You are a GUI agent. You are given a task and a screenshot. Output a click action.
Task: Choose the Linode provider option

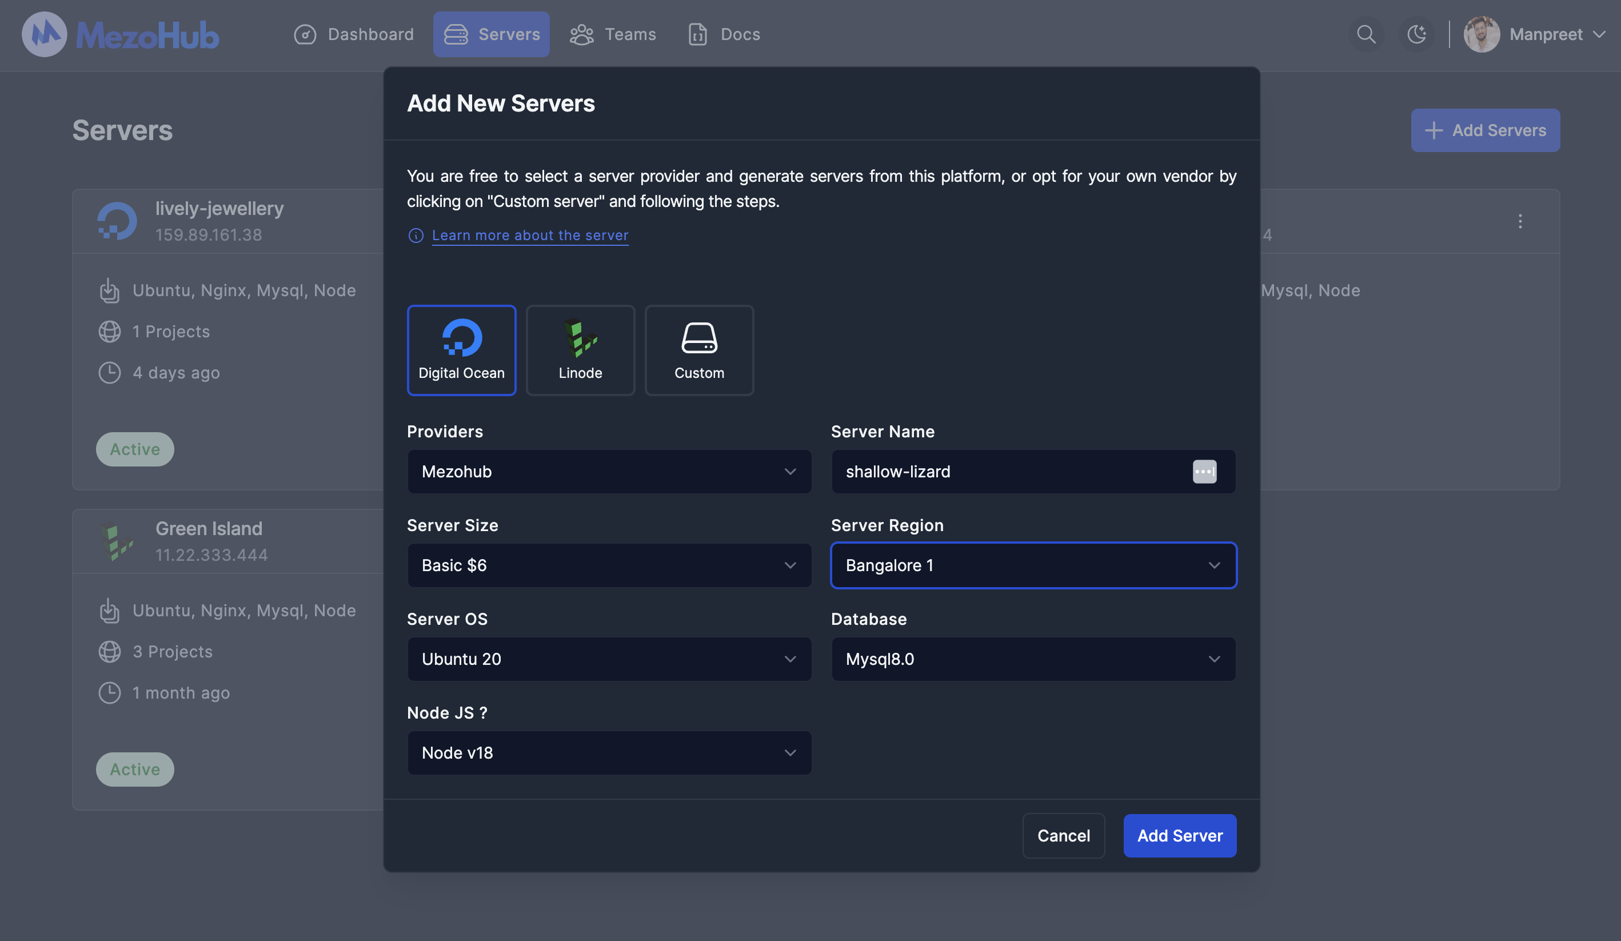point(580,350)
